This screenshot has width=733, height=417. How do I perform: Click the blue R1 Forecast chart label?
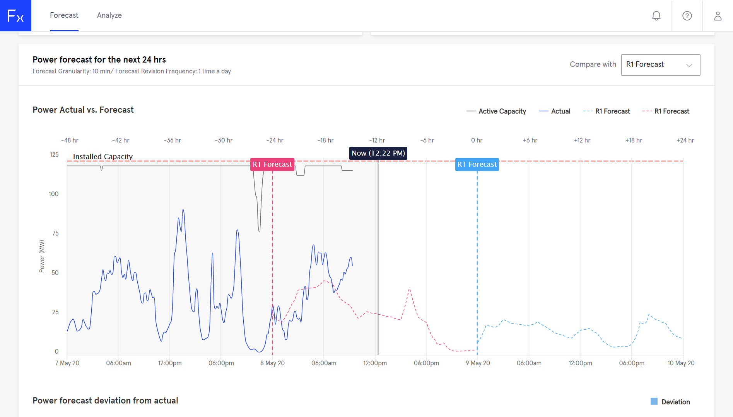click(x=477, y=164)
